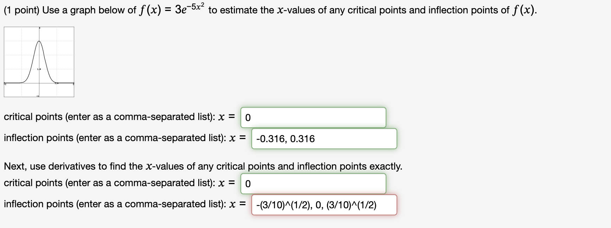The height and width of the screenshot is (228, 611).
Task: Click the answer -(3/10)^(1/2), 0, (3/10)^(1/2)
Action: click(x=316, y=204)
